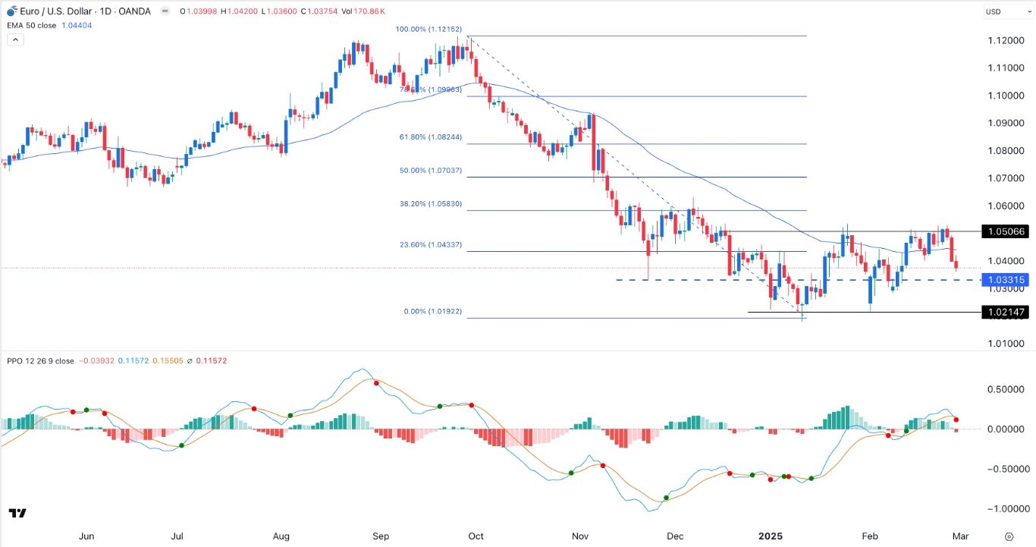
Task: Select the PPO 12 26 9 close legend
Action: (x=39, y=361)
